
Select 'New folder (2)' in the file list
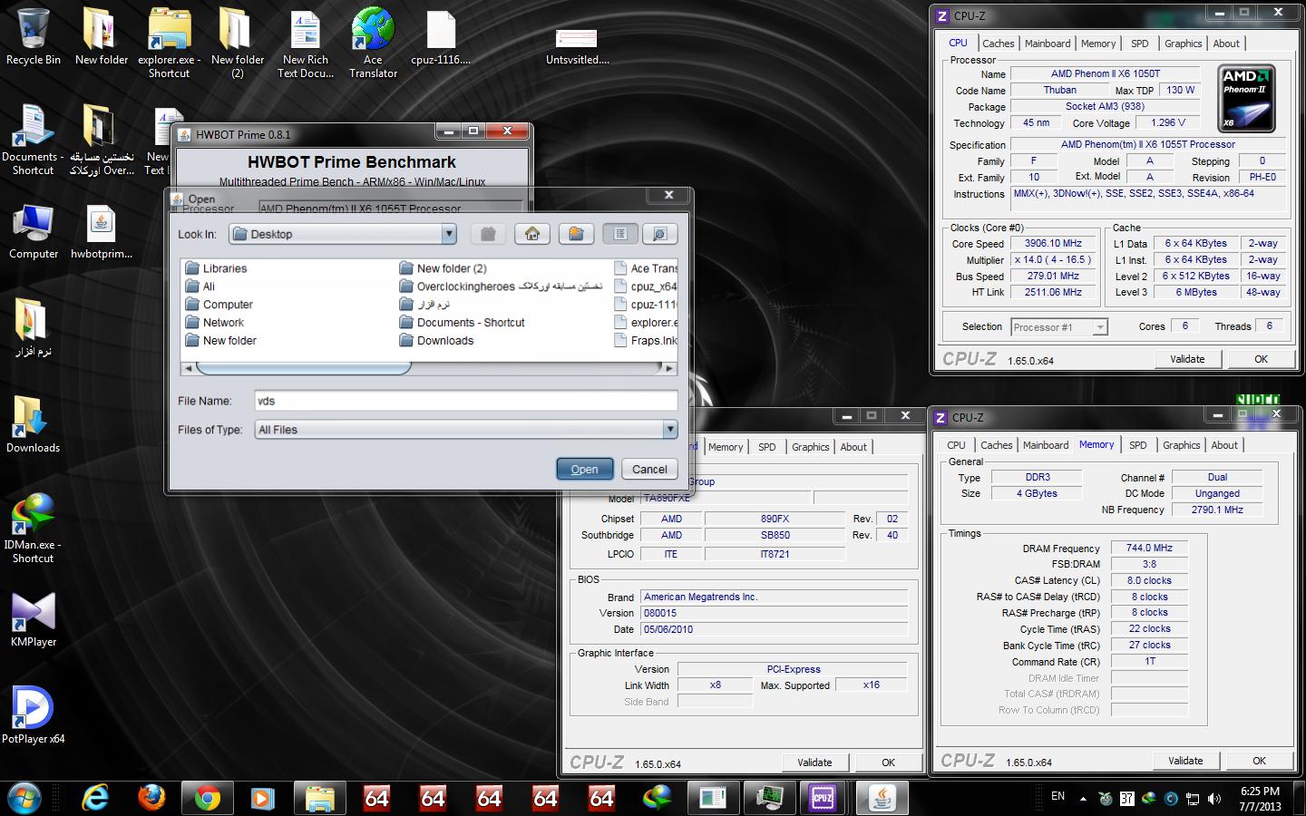click(x=443, y=268)
